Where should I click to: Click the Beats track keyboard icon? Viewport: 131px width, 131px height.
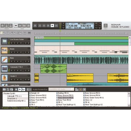point(5,50)
